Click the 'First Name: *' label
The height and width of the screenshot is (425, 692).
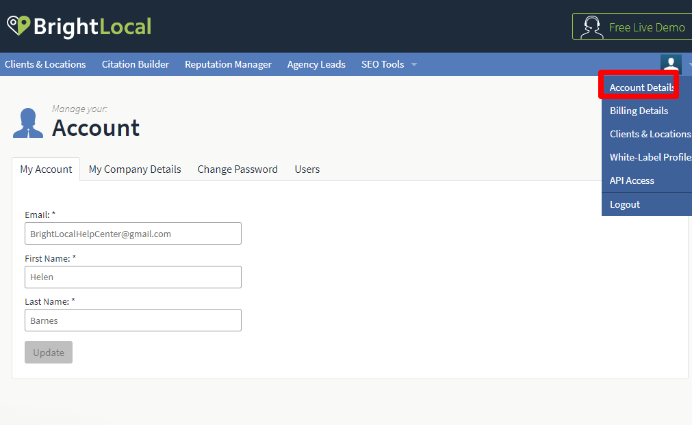[x=51, y=258]
